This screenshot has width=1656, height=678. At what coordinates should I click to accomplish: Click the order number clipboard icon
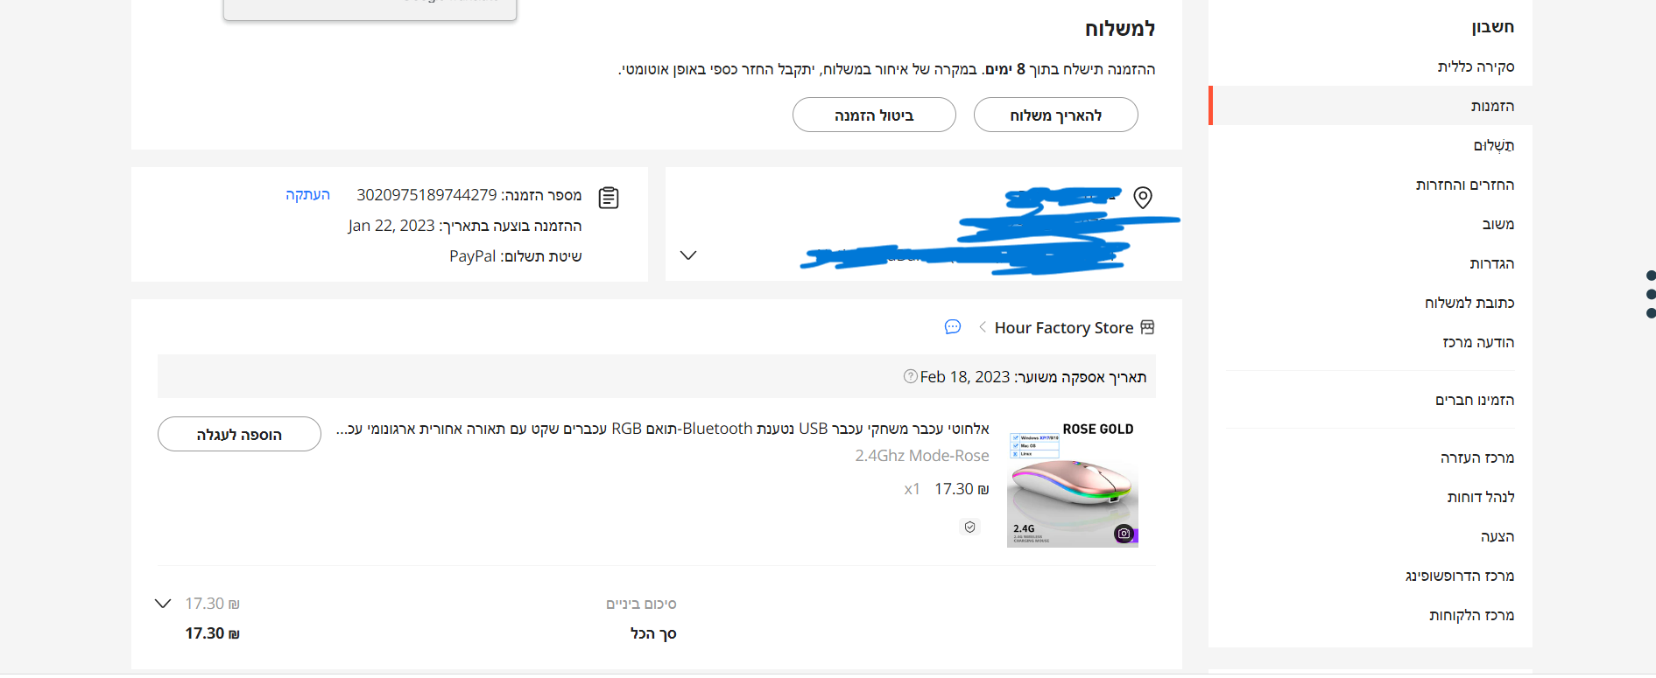[609, 198]
